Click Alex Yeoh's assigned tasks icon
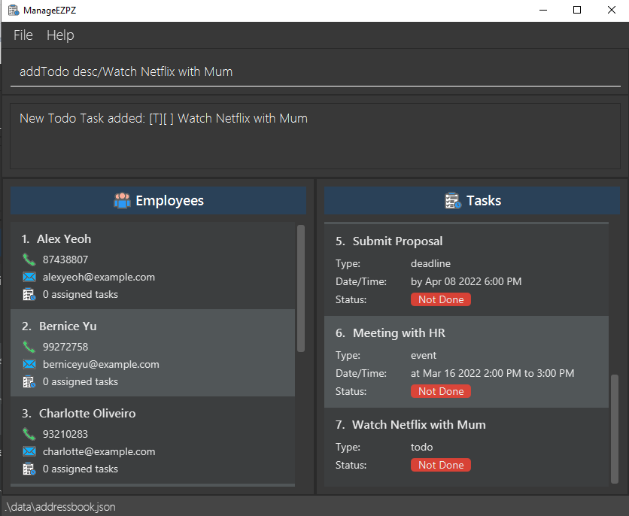The image size is (629, 516). [29, 294]
